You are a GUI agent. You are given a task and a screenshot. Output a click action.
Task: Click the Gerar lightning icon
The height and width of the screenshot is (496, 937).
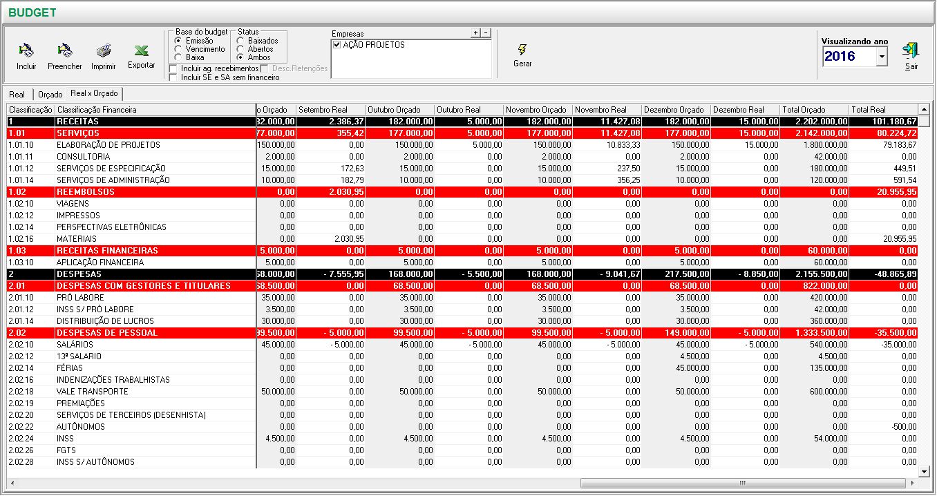point(522,50)
